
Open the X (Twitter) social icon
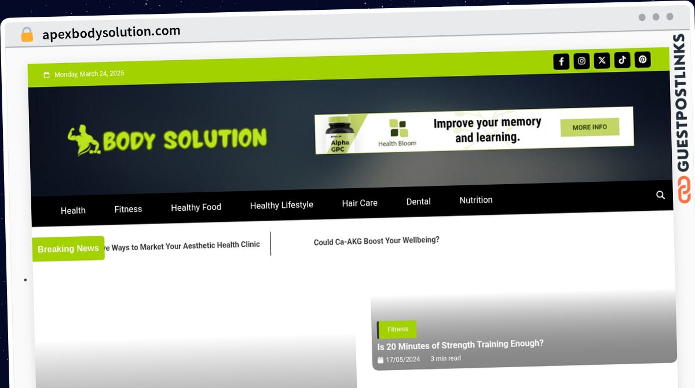click(x=602, y=60)
